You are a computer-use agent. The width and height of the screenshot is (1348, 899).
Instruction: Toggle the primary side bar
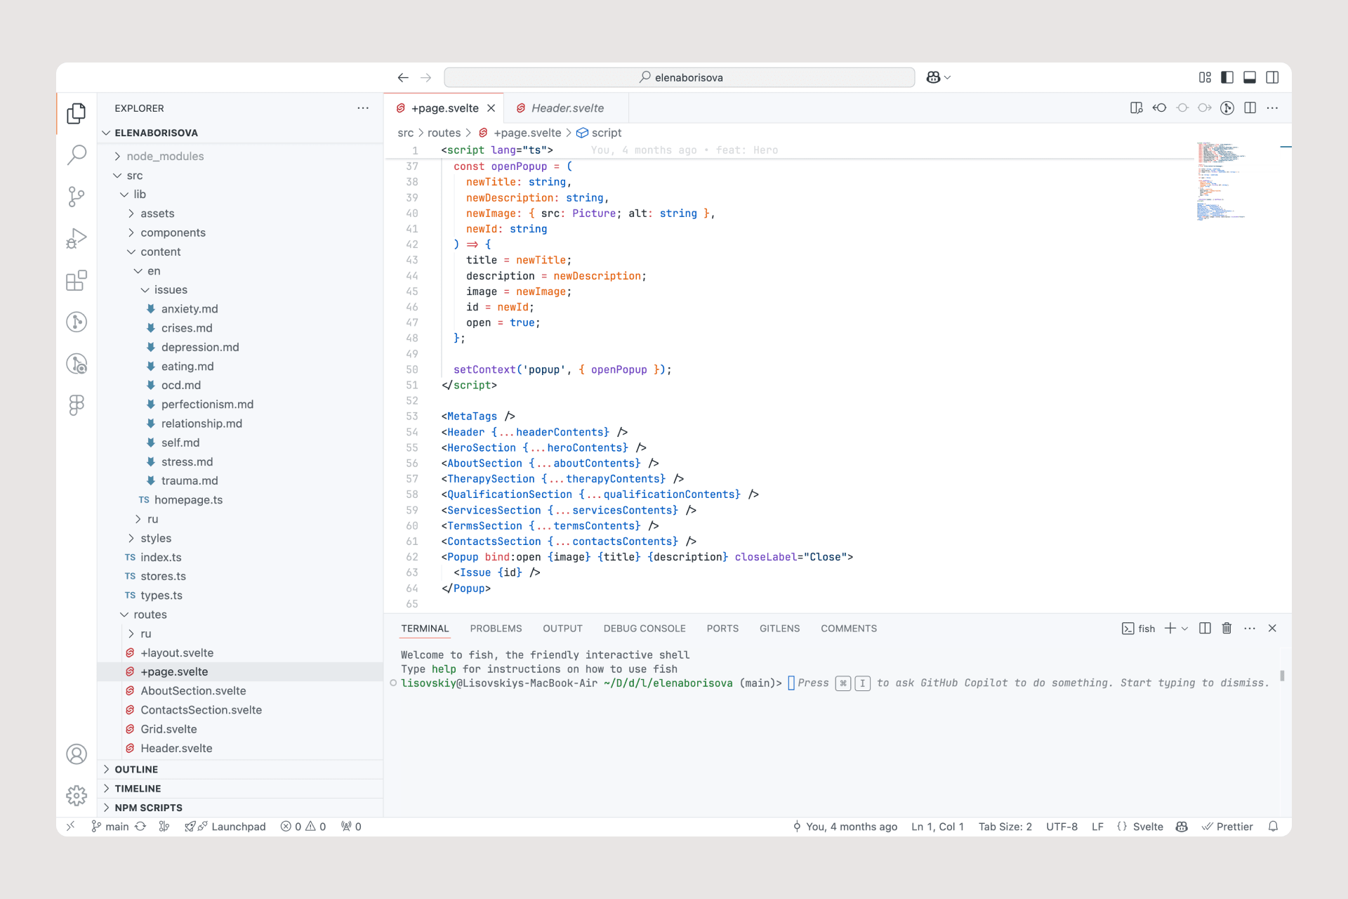(1227, 78)
